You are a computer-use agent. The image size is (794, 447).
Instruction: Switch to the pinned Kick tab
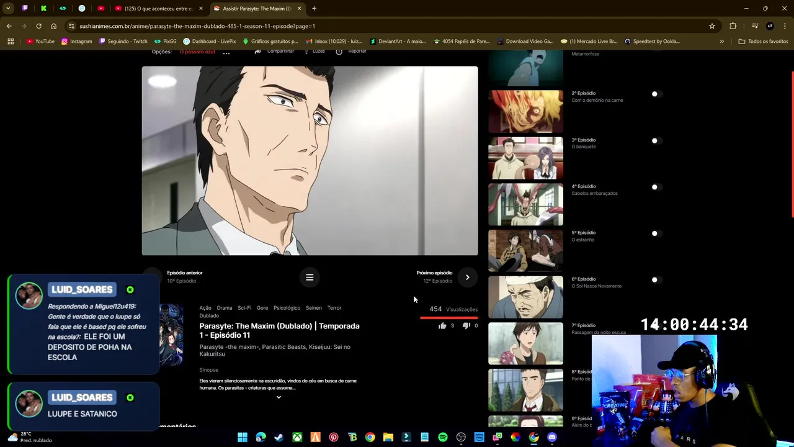coord(43,9)
